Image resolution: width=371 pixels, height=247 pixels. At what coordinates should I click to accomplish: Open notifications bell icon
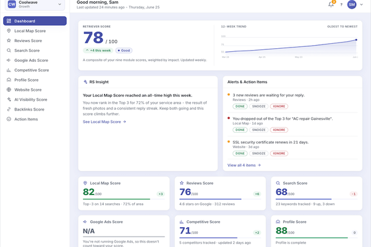point(331,4)
